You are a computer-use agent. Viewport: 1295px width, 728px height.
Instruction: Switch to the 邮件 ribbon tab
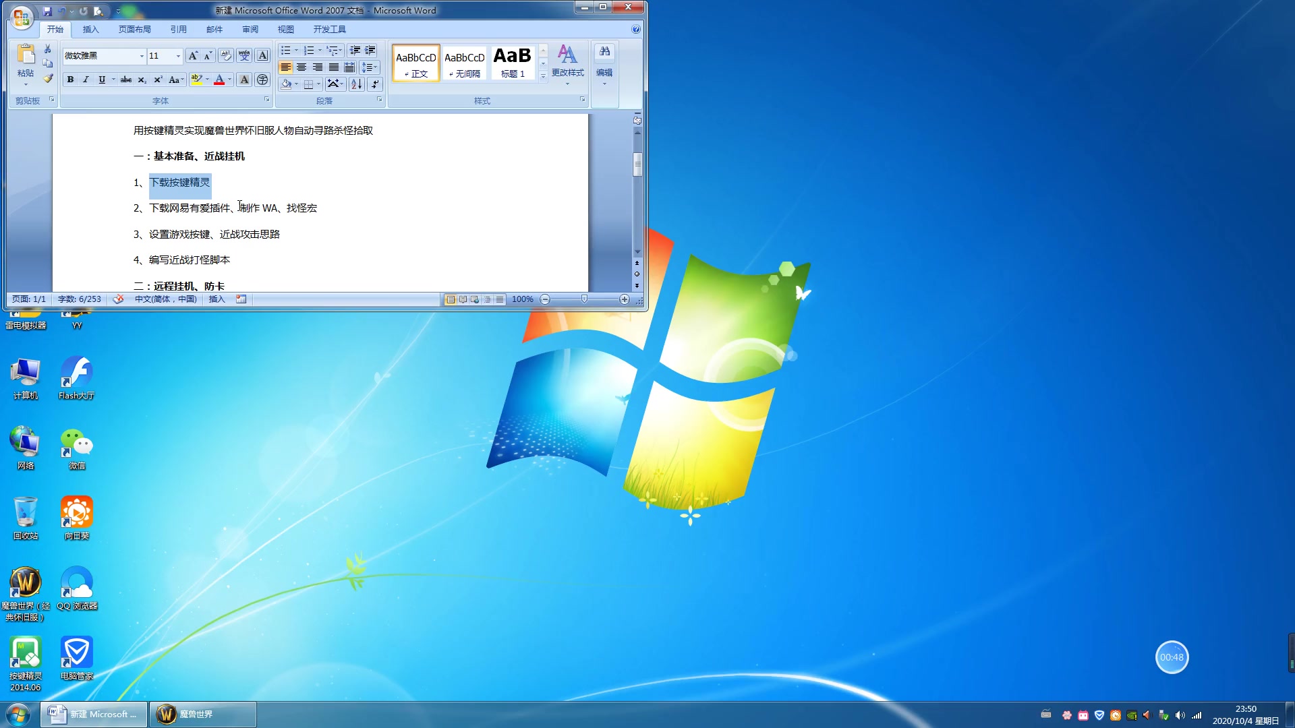click(214, 29)
